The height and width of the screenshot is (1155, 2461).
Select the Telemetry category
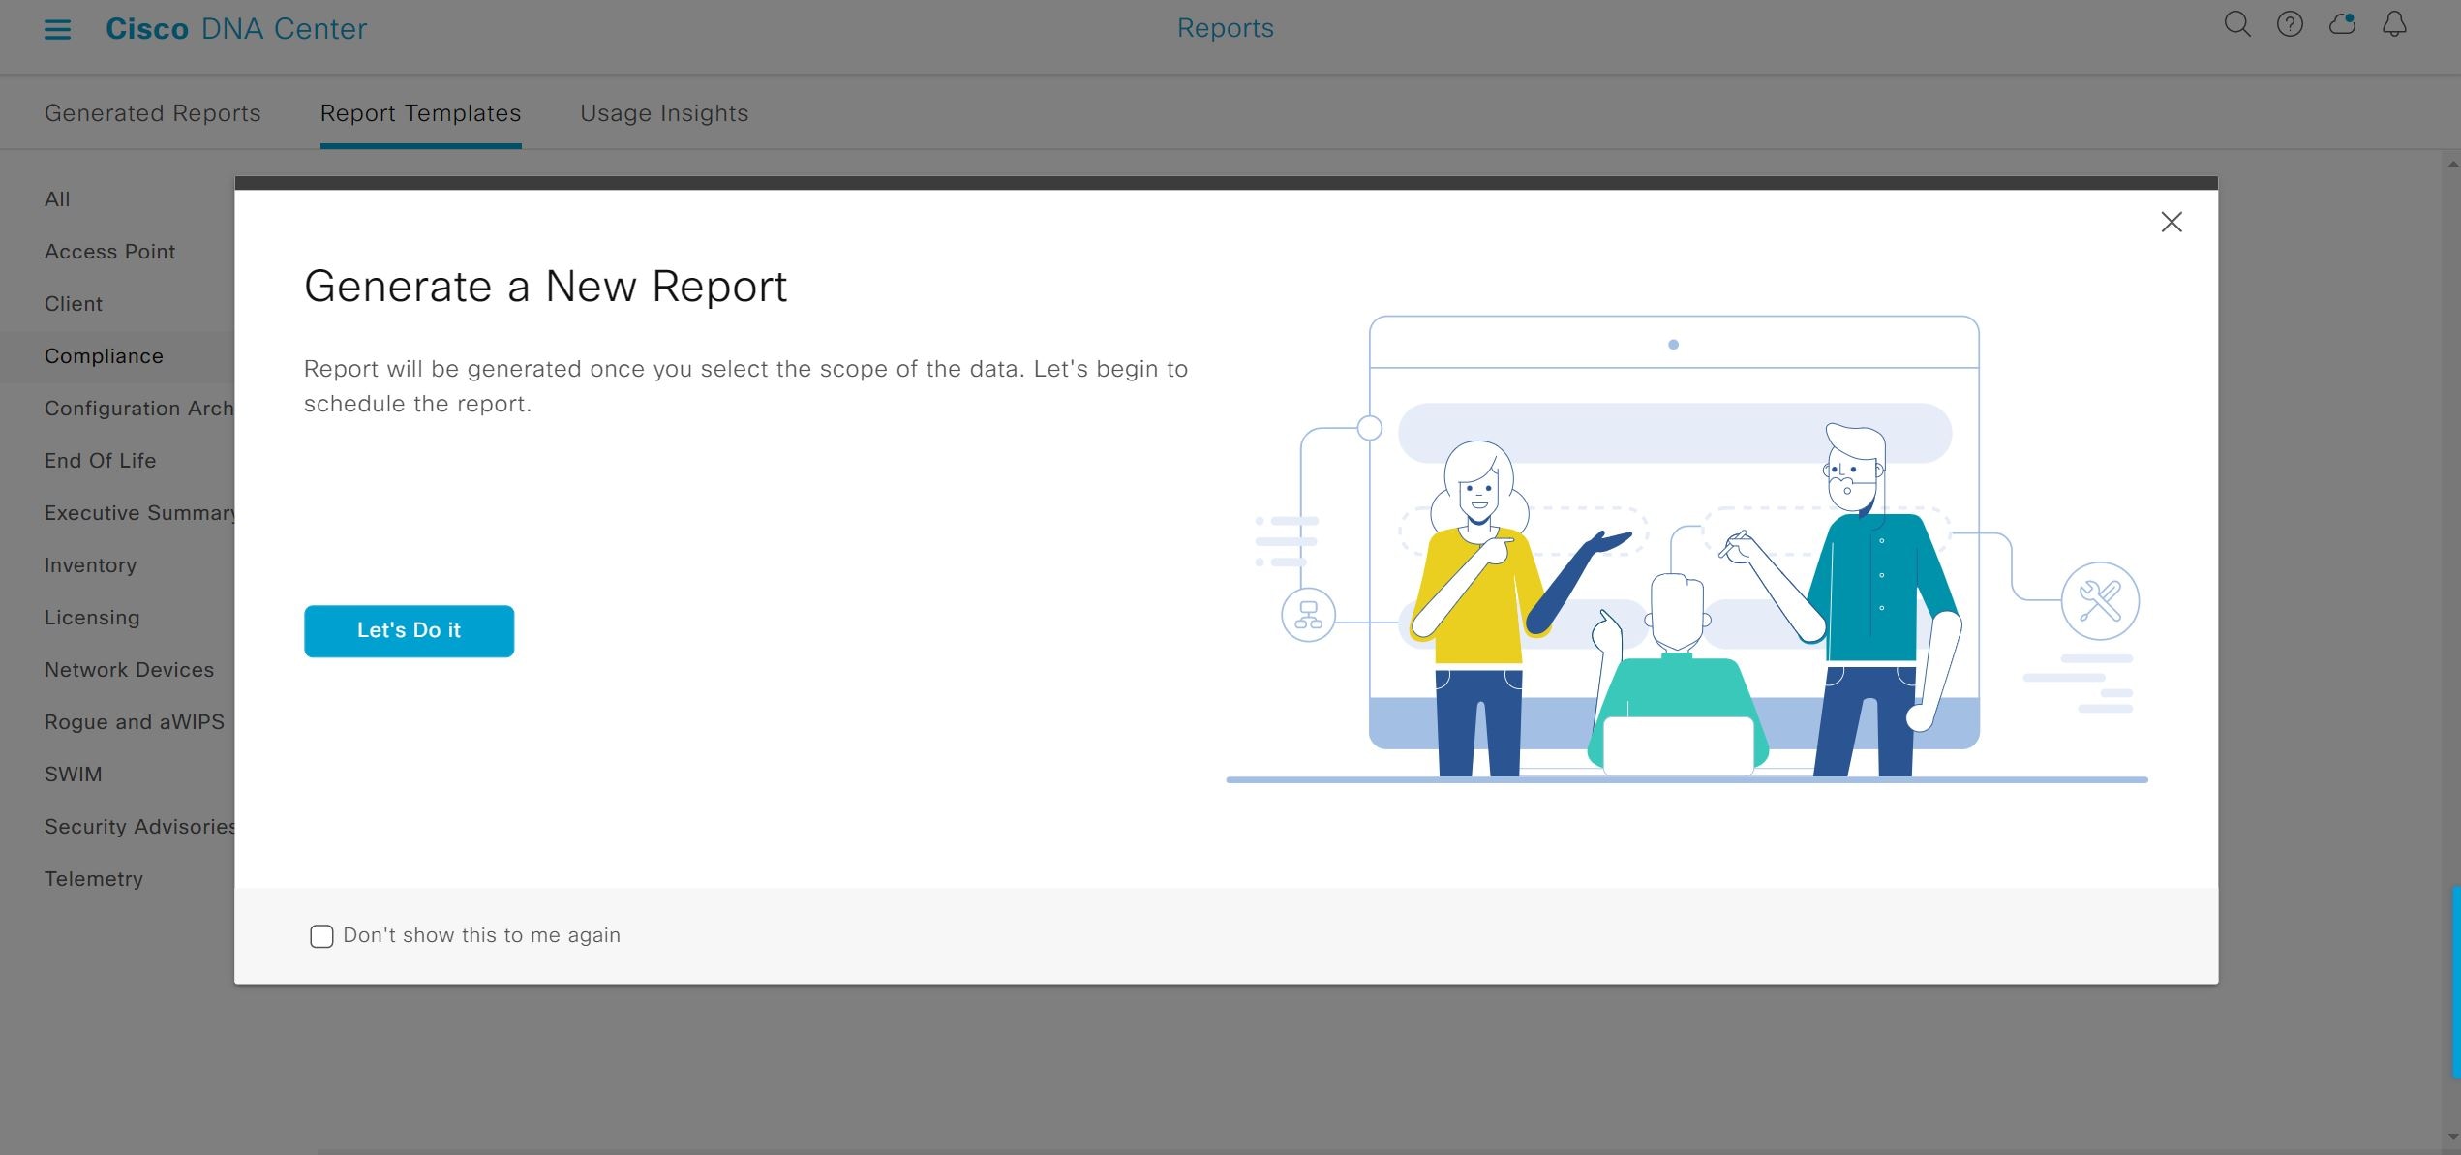pyautogui.click(x=94, y=879)
